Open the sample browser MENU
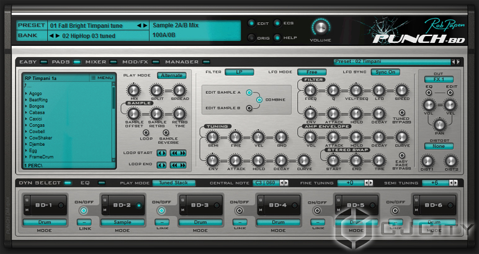479x254 pixels. [x=102, y=78]
